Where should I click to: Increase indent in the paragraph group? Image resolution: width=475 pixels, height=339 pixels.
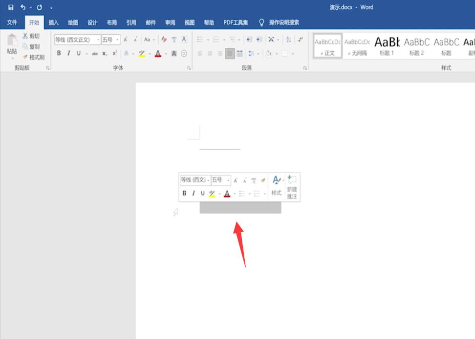tap(259, 40)
